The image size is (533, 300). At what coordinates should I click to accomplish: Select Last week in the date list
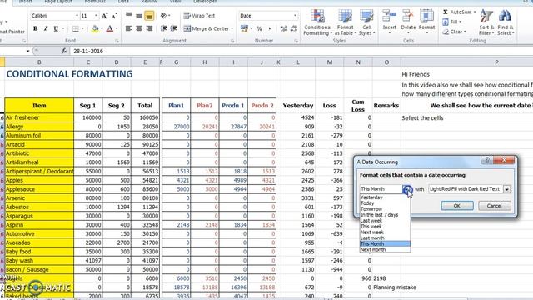[385, 220]
